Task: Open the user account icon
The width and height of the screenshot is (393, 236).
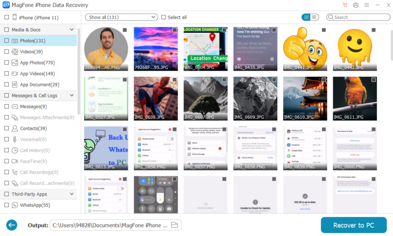Action: [x=356, y=5]
